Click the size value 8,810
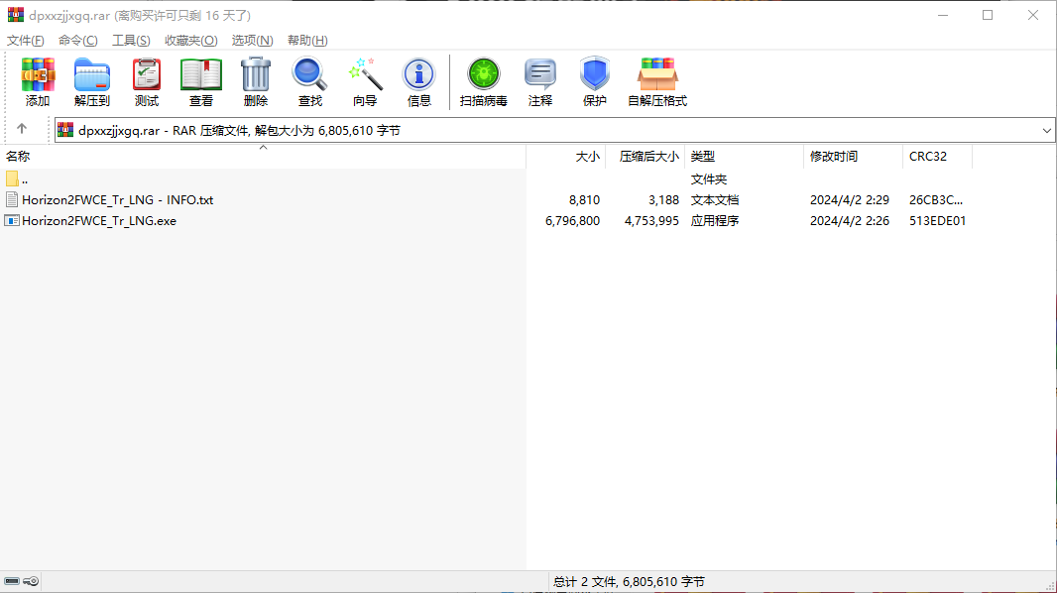This screenshot has height=593, width=1057. 584,200
